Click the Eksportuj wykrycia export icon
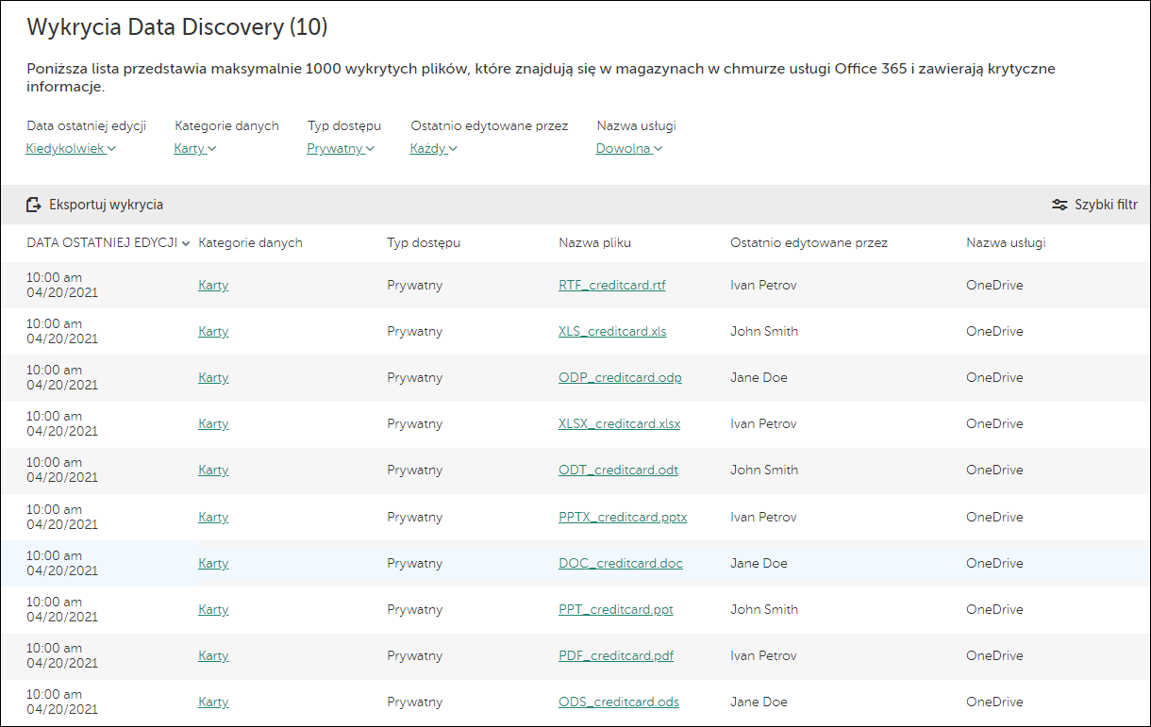Image resolution: width=1151 pixels, height=727 pixels. [34, 205]
